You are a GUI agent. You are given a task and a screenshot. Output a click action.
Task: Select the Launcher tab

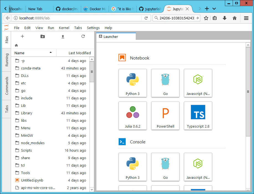click(x=116, y=37)
